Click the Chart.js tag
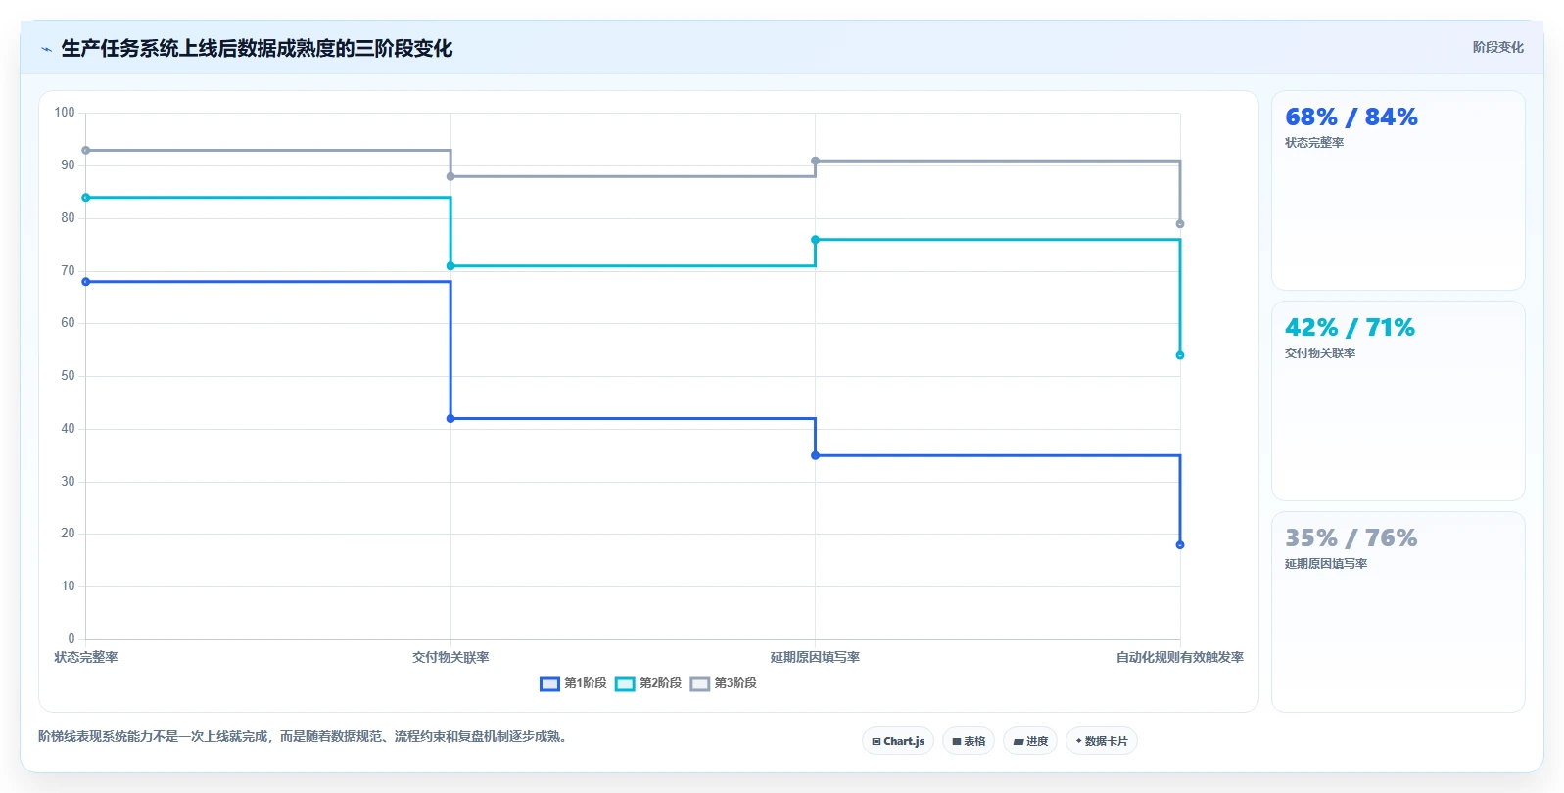The width and height of the screenshot is (1564, 793). [x=898, y=741]
